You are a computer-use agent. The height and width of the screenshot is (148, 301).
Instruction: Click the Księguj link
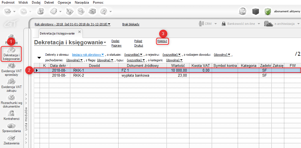pos(162,41)
